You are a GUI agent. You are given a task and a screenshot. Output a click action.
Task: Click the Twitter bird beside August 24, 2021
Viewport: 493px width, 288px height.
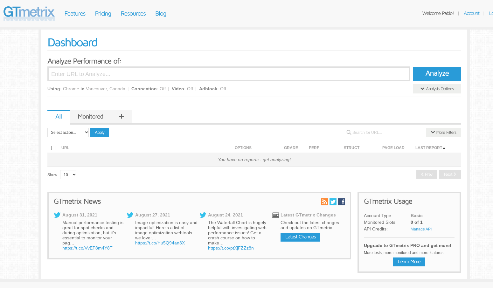pyautogui.click(x=203, y=215)
